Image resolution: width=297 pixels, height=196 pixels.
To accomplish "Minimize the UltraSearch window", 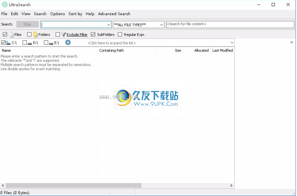I will coord(259,5).
